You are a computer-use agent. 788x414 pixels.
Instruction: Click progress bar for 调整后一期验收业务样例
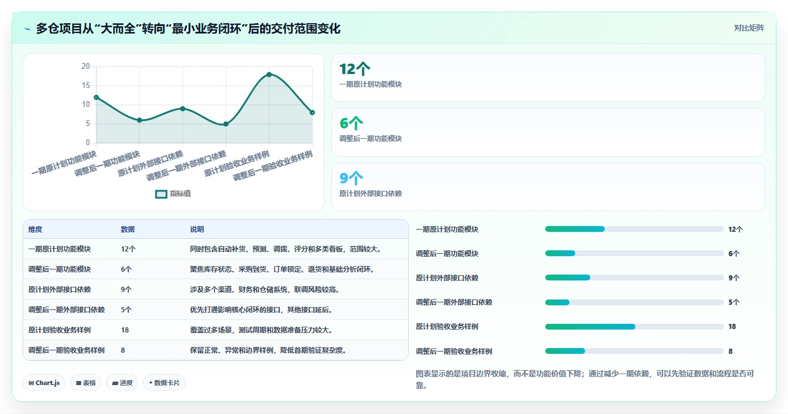(634, 351)
